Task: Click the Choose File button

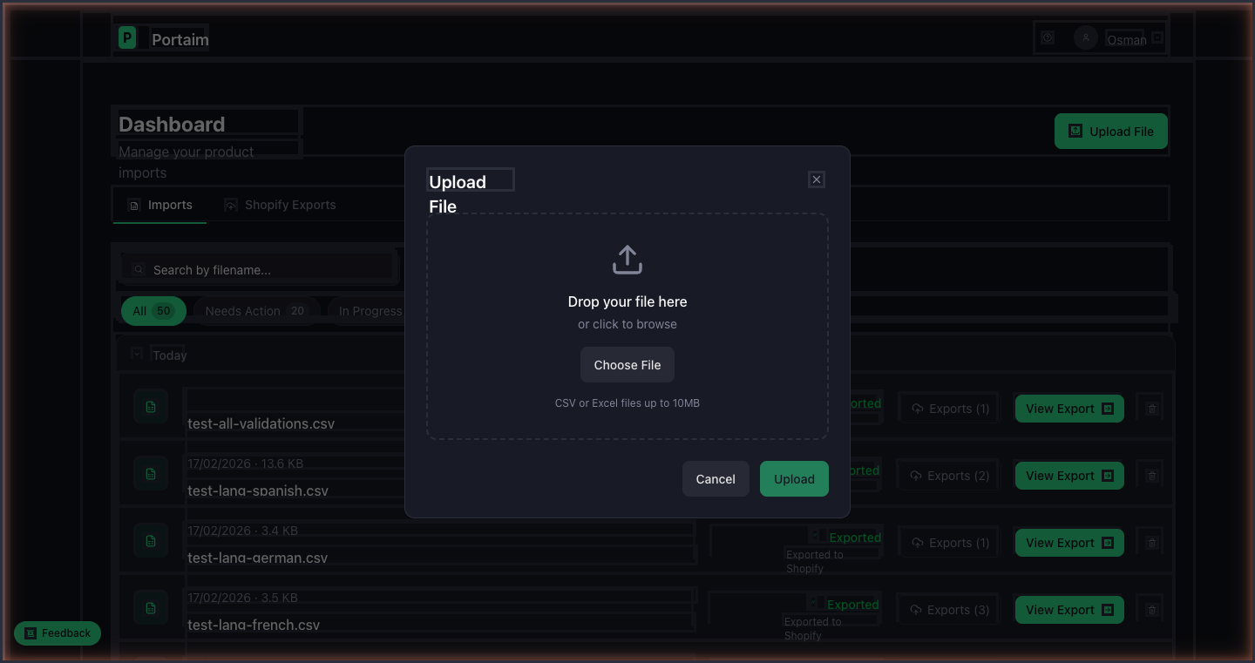Action: pos(627,364)
